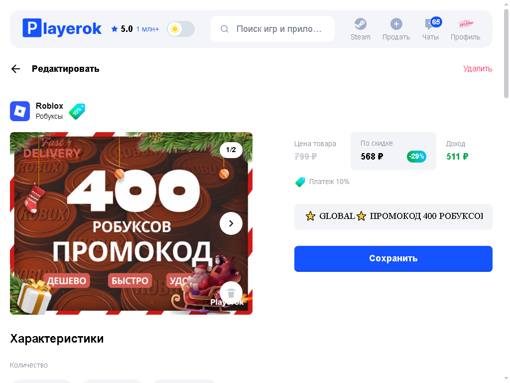
Task: Click the 5.0 star rating
Action: click(x=122, y=29)
